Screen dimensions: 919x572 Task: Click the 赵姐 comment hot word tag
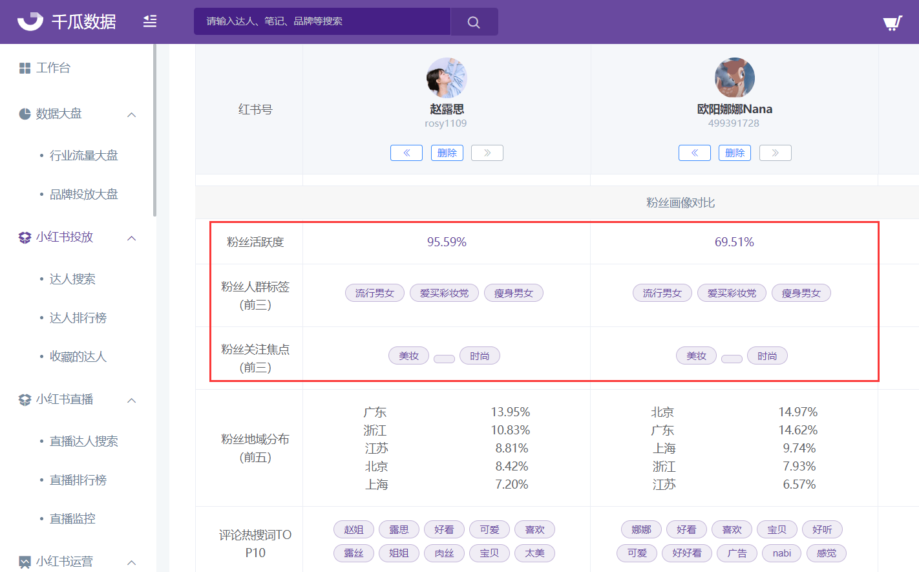354,529
